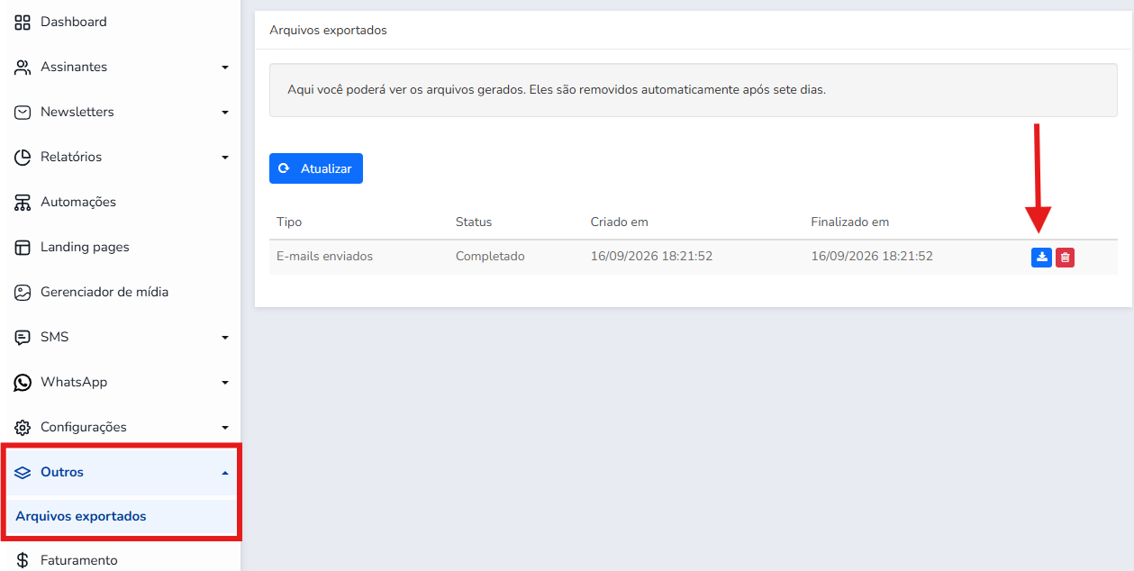Viewport: 1134px width, 571px height.
Task: Click the WhatsApp logo icon
Action: pos(23,382)
